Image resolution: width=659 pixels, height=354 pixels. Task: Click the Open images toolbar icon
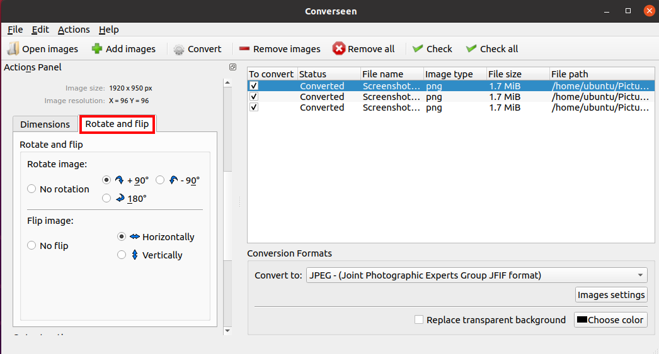(x=13, y=48)
